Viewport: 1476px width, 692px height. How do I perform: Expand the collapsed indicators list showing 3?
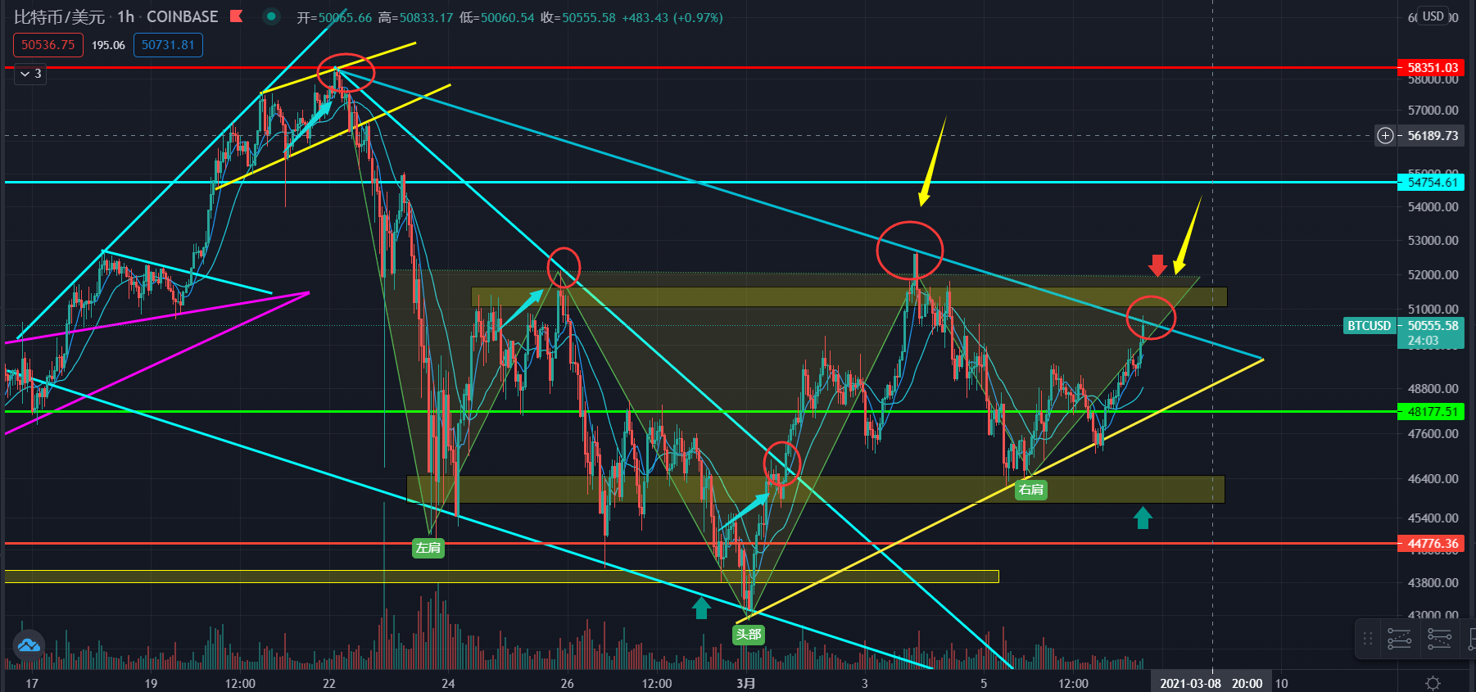pos(30,74)
